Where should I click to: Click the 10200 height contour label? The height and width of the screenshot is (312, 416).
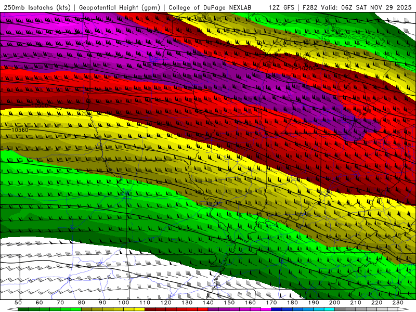[307, 69]
